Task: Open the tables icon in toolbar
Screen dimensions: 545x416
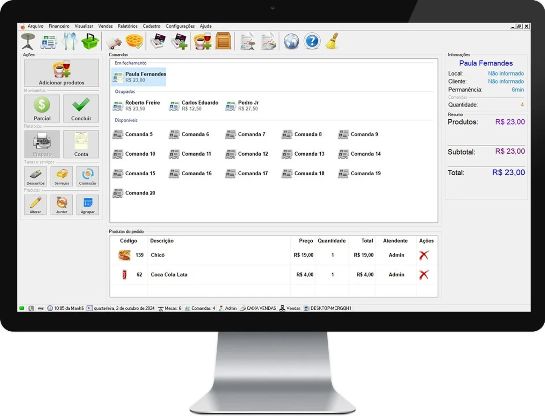Action: coord(28,41)
